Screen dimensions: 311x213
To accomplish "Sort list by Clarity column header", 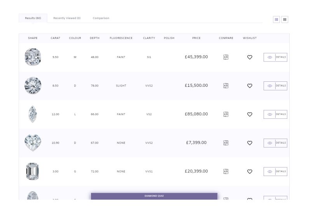I will (x=149, y=38).
